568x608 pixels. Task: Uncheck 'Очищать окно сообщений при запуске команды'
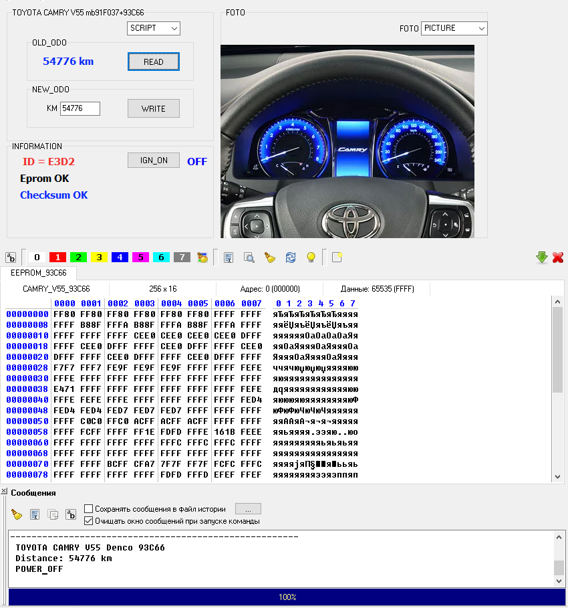click(89, 521)
